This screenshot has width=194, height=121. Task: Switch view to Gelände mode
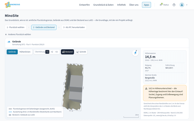coord(12,52)
